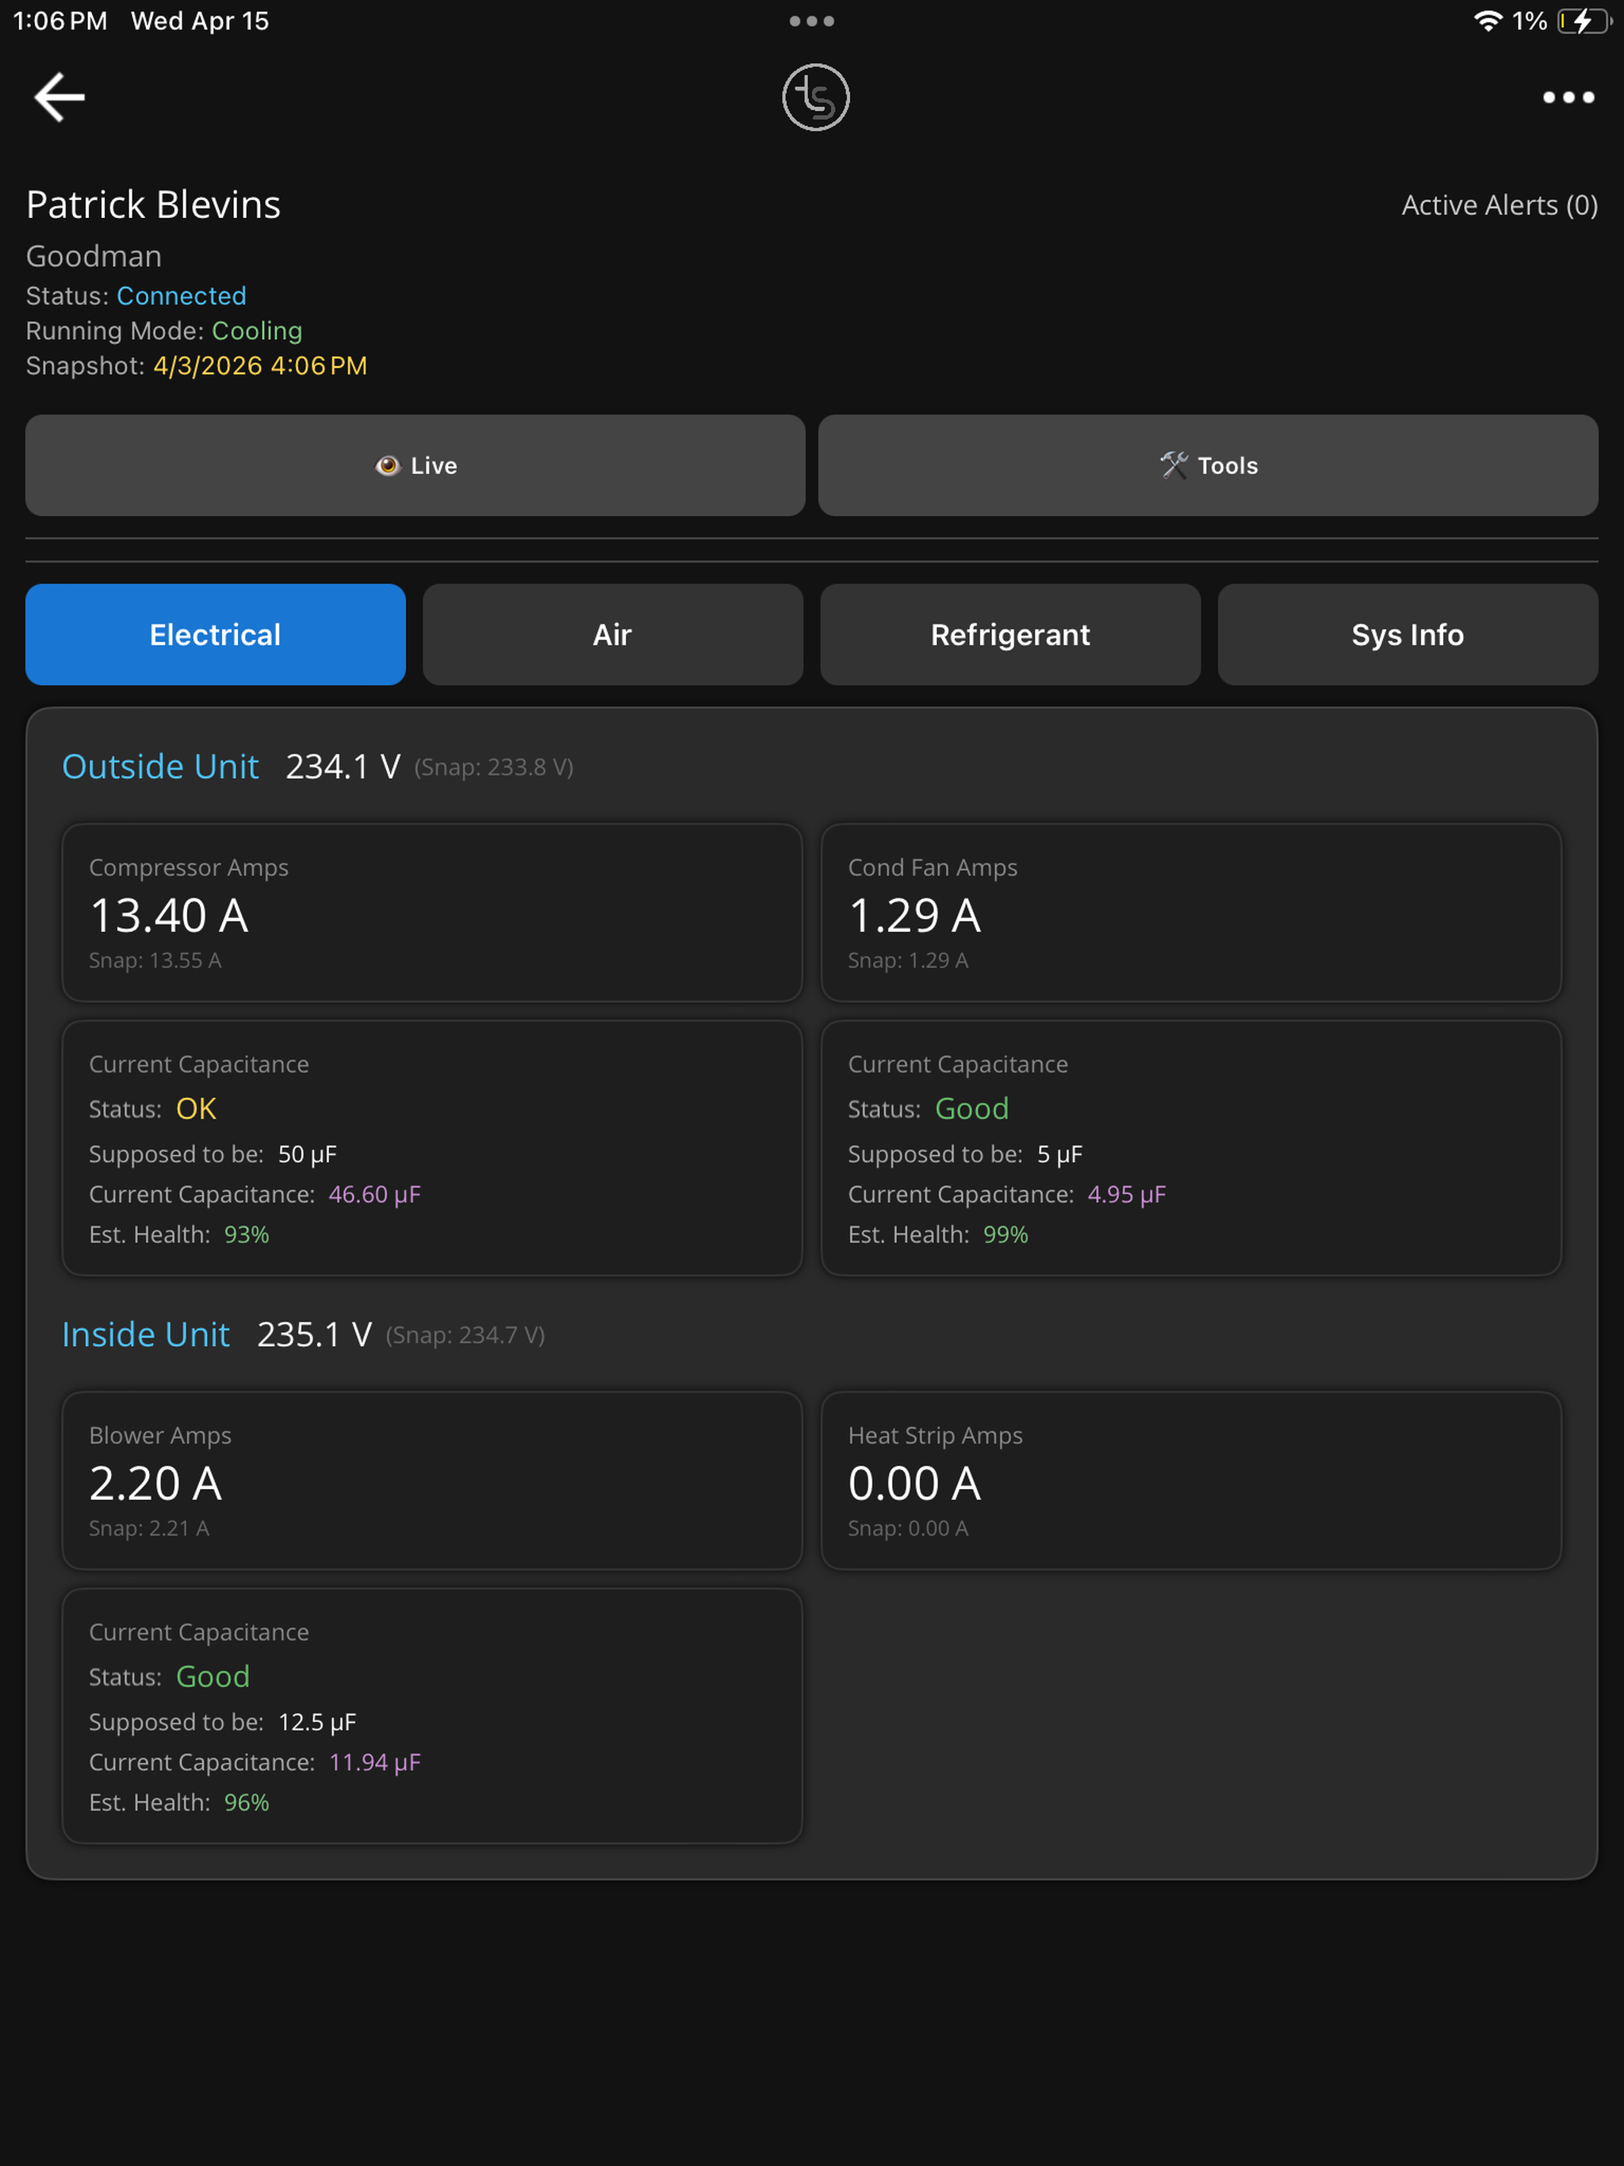Tap the Compressor Amps 13.40 A card
This screenshot has width=1624, height=2166.
(432, 913)
